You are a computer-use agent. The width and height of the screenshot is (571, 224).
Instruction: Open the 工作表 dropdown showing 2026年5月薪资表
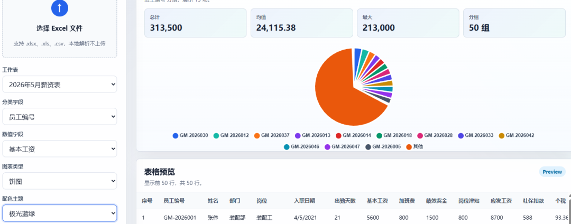60,85
